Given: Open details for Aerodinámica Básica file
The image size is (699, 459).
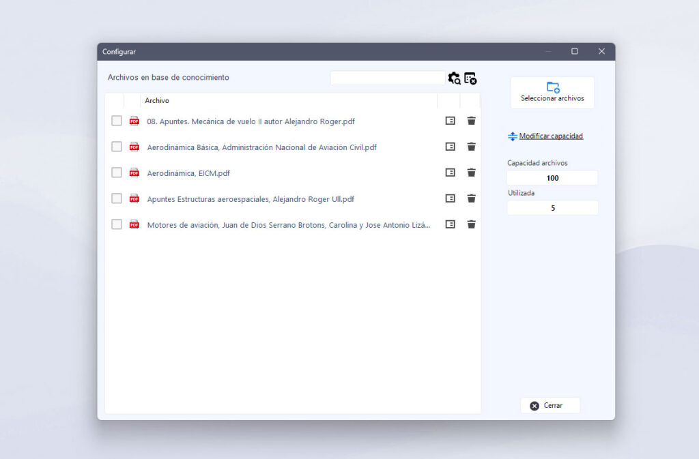Looking at the screenshot, I should pos(450,147).
